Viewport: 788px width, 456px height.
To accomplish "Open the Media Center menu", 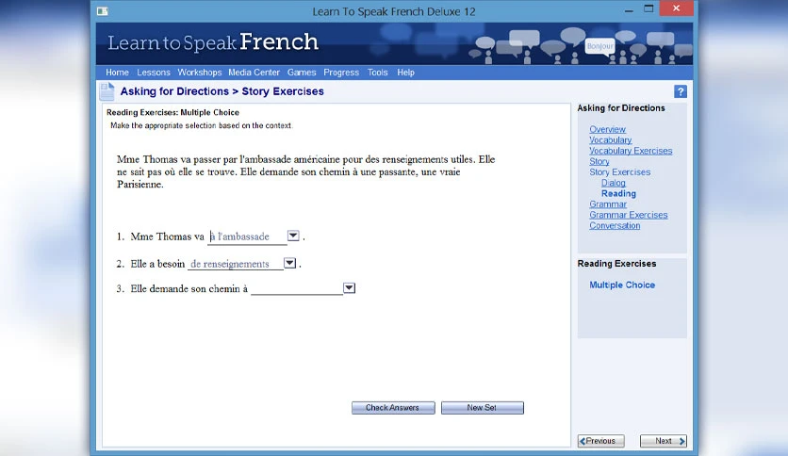I will 254,73.
